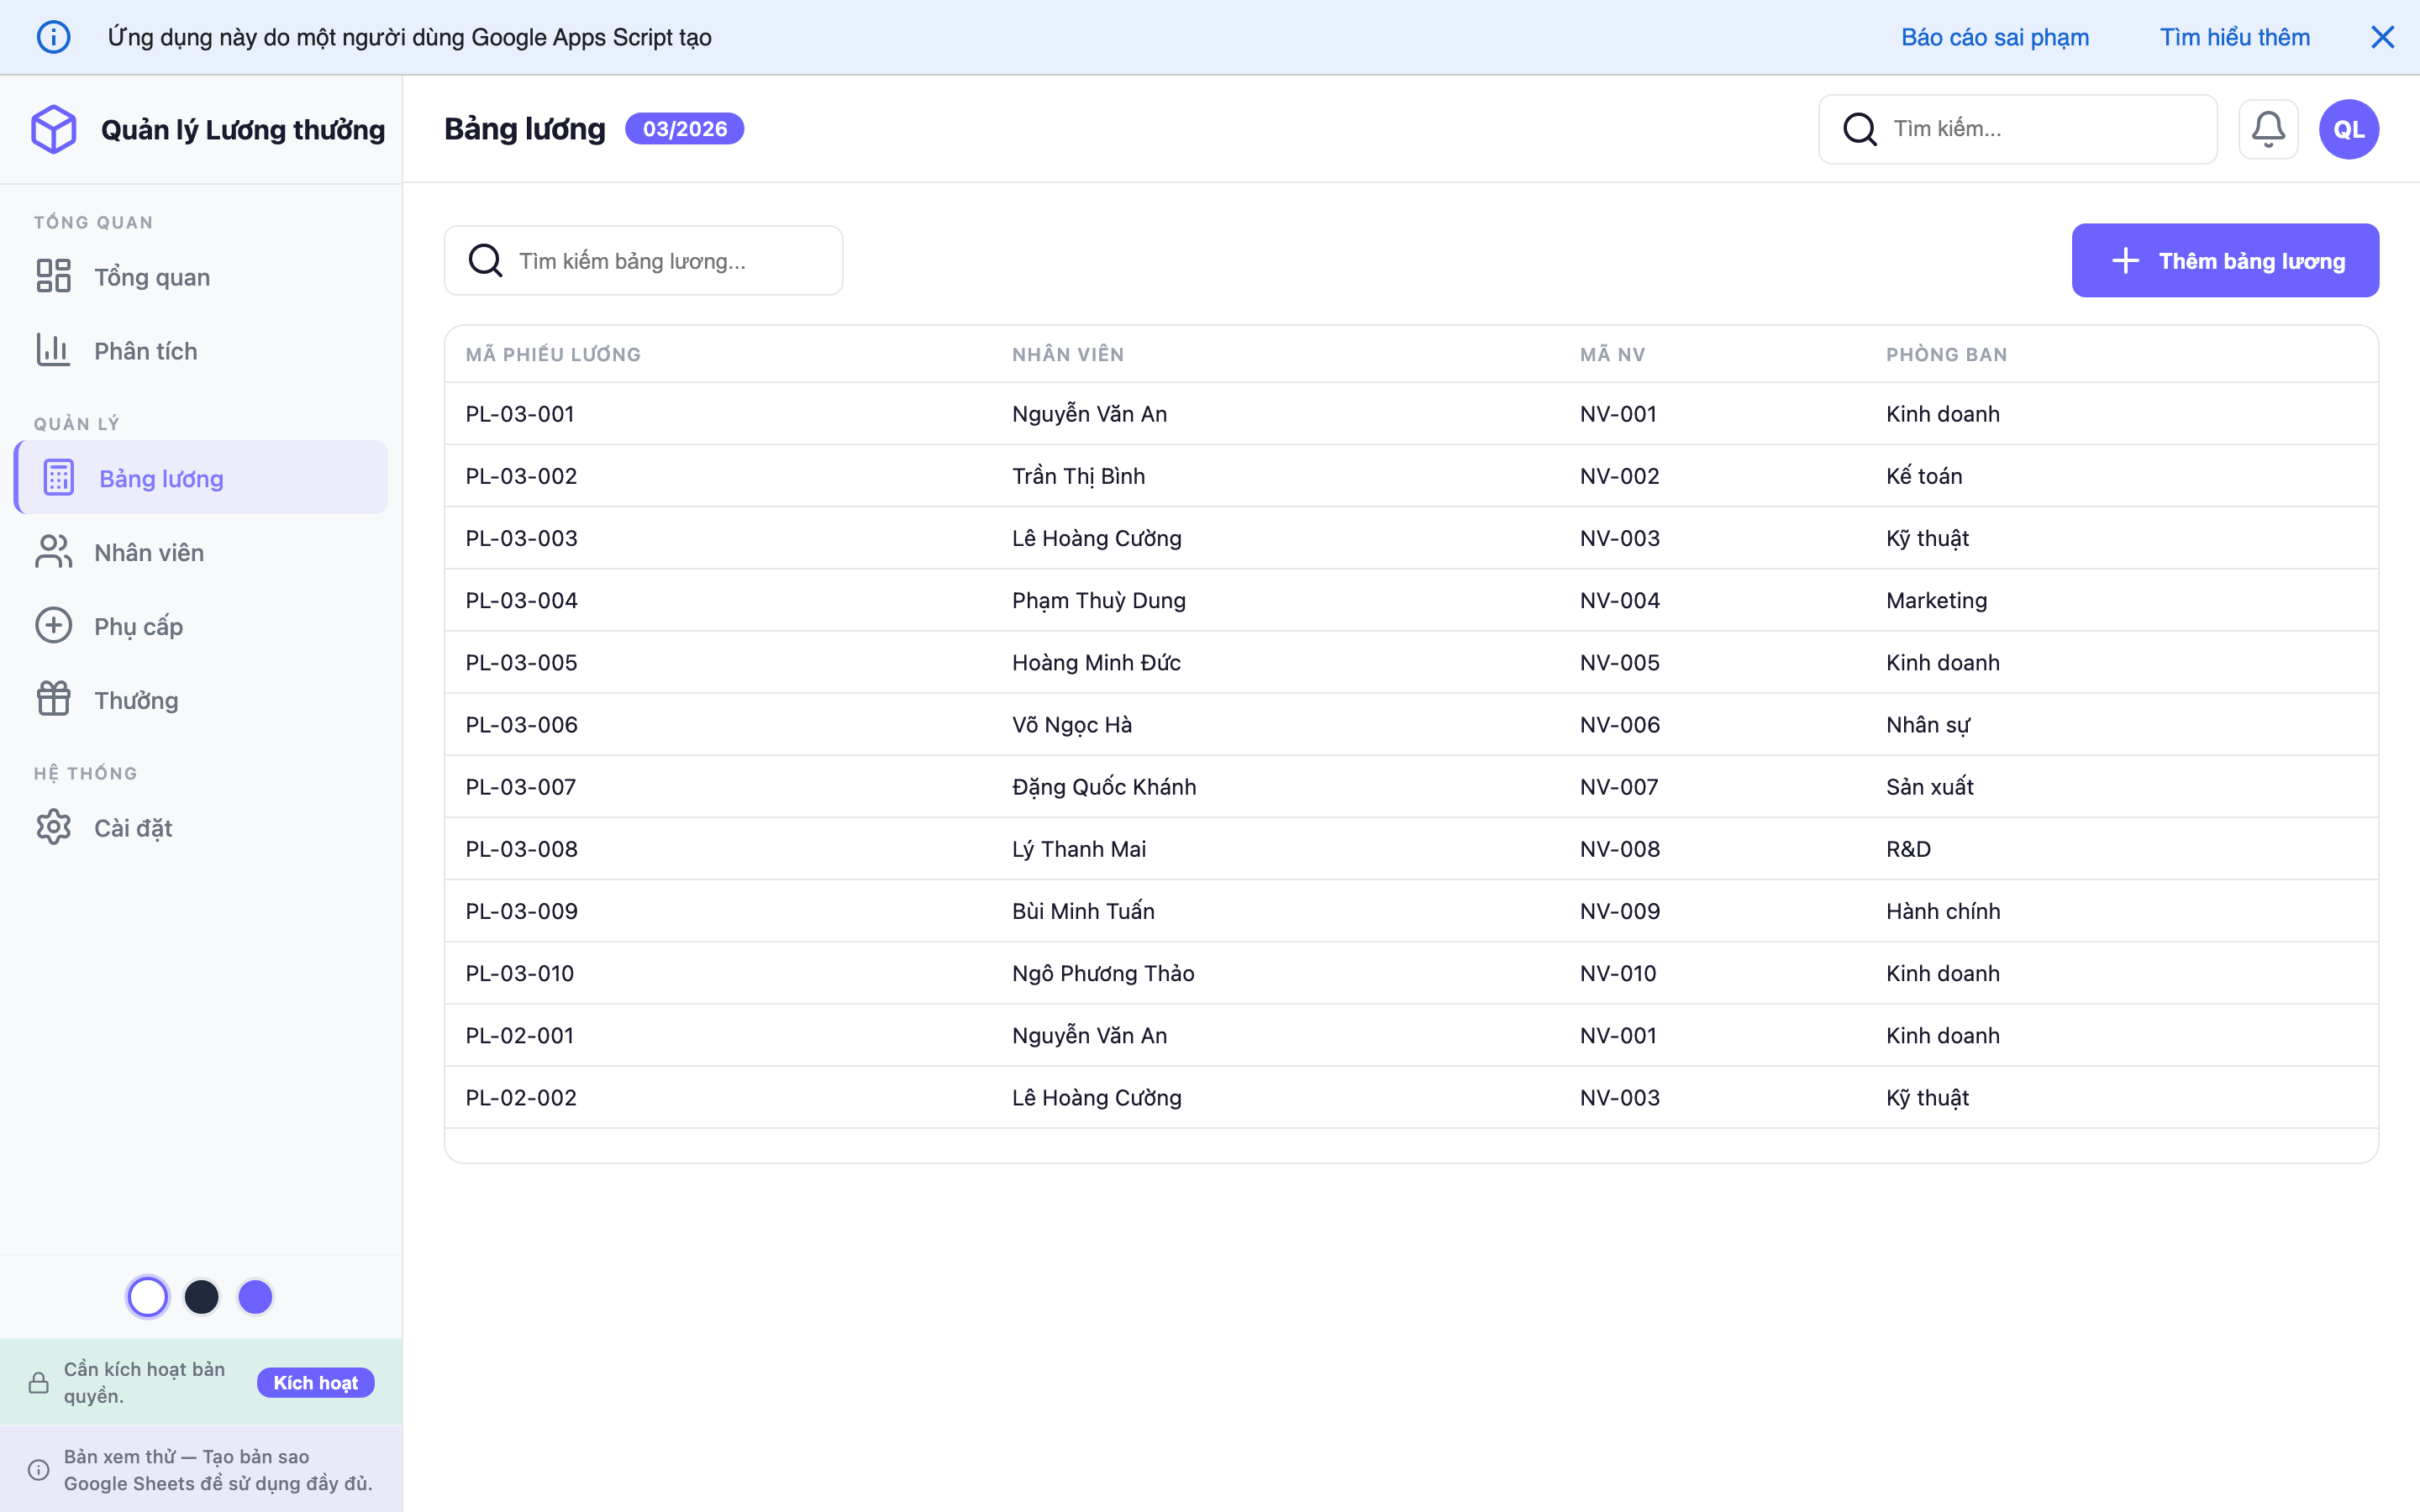Screen dimensions: 2420x1512
Task: Sort by the PHÒNG BAN column header
Action: [x=1946, y=353]
